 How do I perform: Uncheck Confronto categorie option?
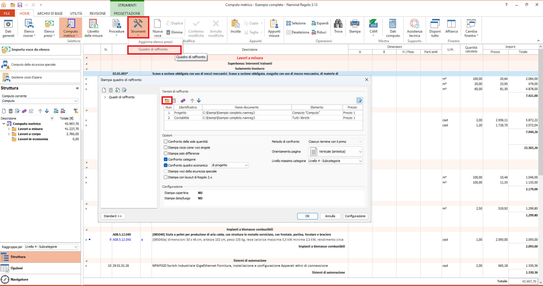[166, 159]
